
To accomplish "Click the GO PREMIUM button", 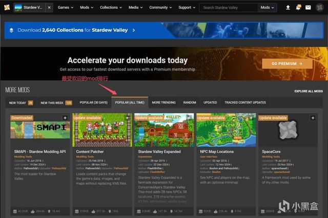I will 287,63.
